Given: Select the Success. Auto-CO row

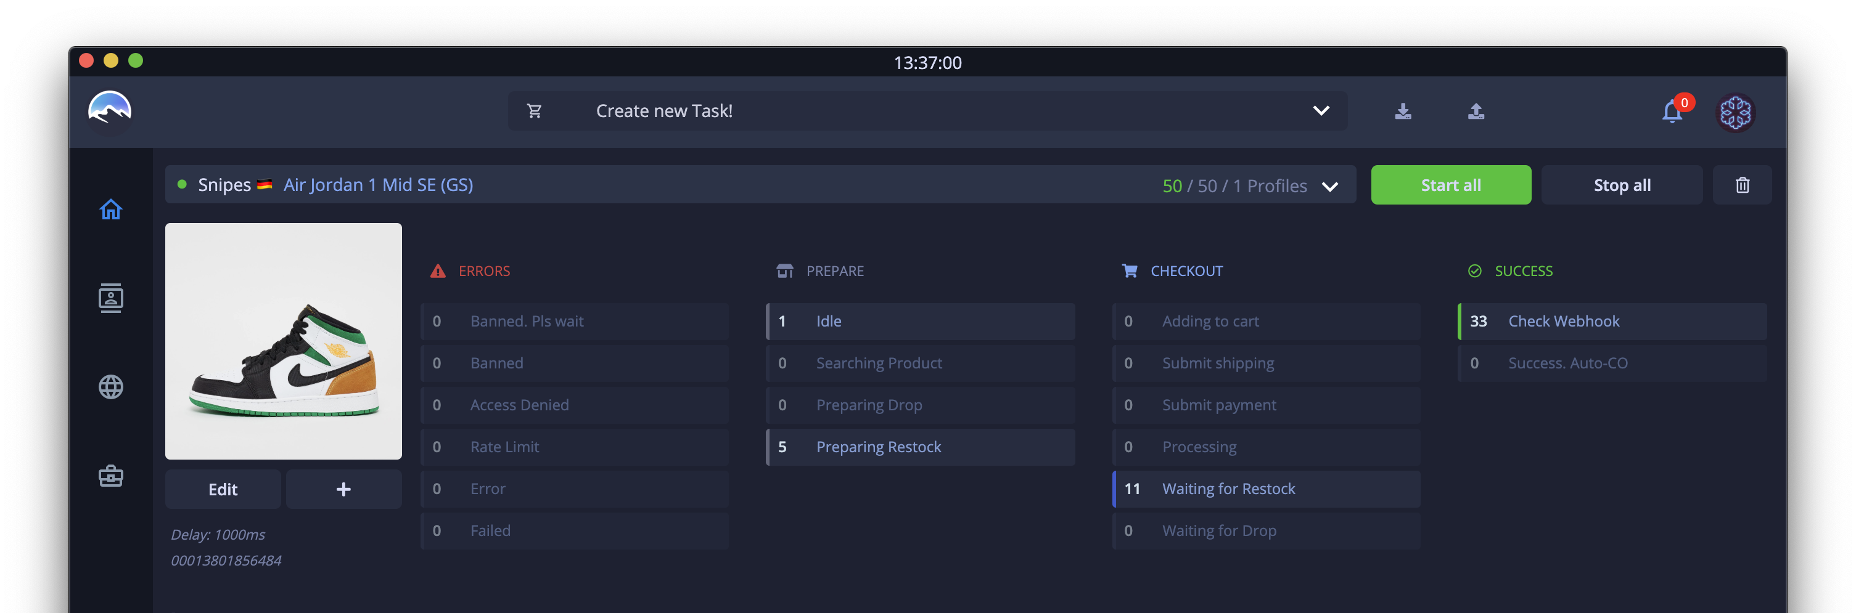Looking at the screenshot, I should tap(1612, 363).
